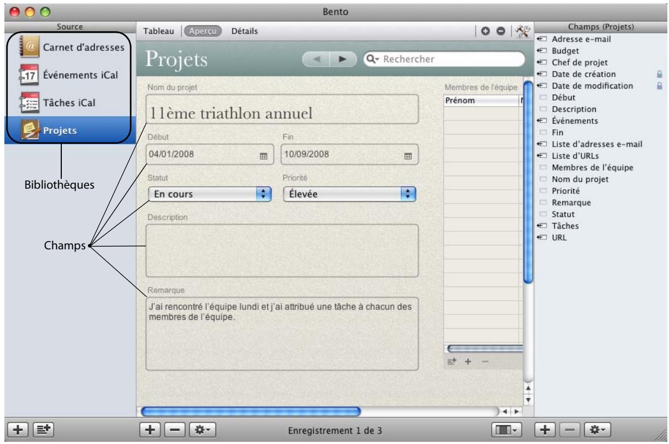Click the Fin date field

350,154
